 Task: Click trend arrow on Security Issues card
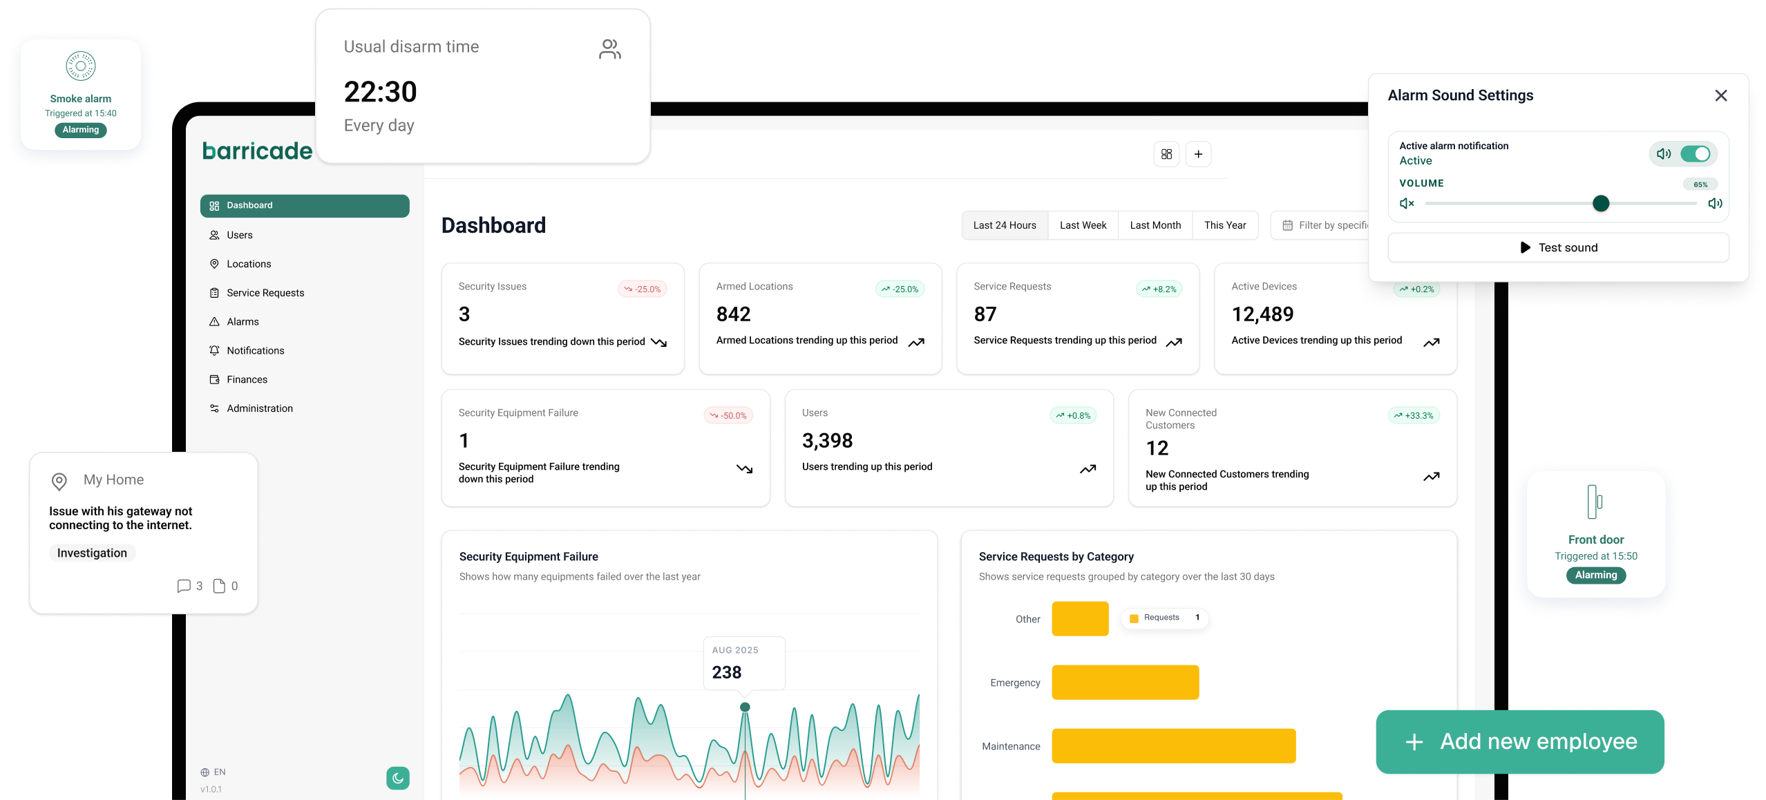659,342
